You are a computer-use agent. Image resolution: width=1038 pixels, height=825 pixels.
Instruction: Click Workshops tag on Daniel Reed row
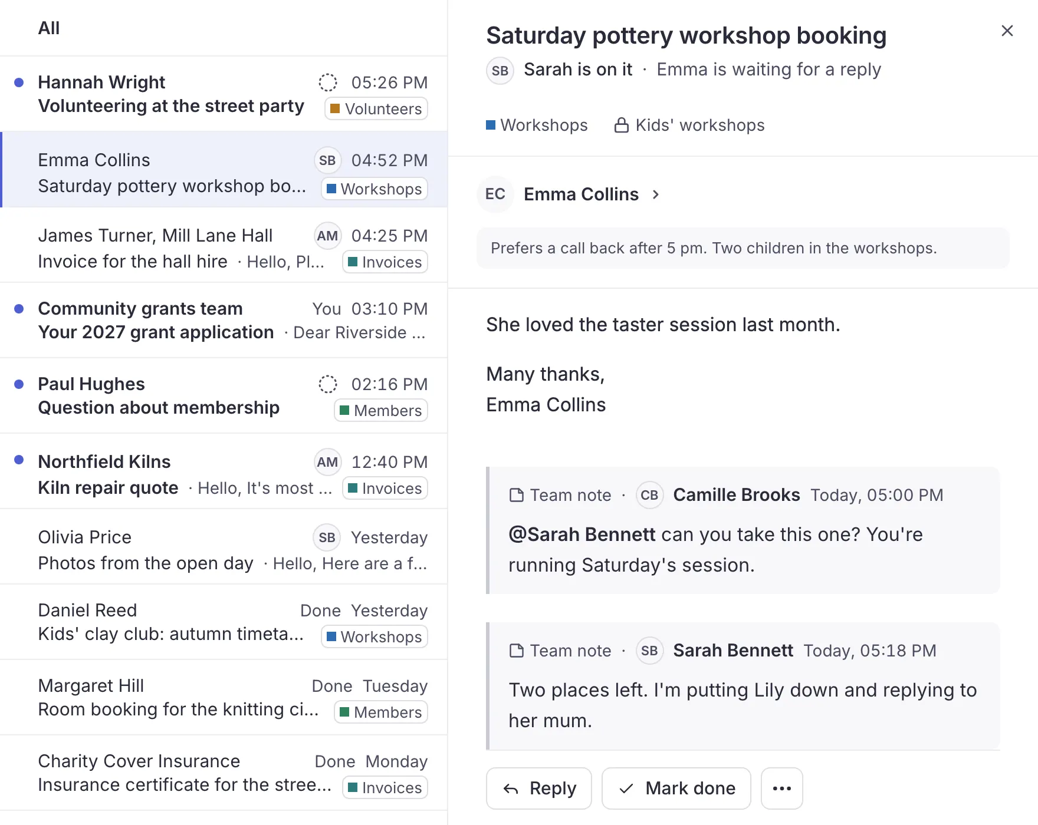tap(375, 637)
